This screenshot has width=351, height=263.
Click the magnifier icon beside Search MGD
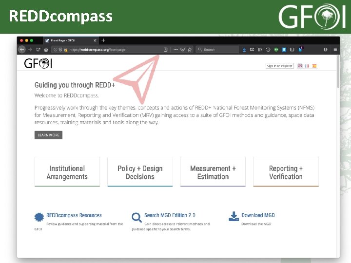tap(136, 217)
